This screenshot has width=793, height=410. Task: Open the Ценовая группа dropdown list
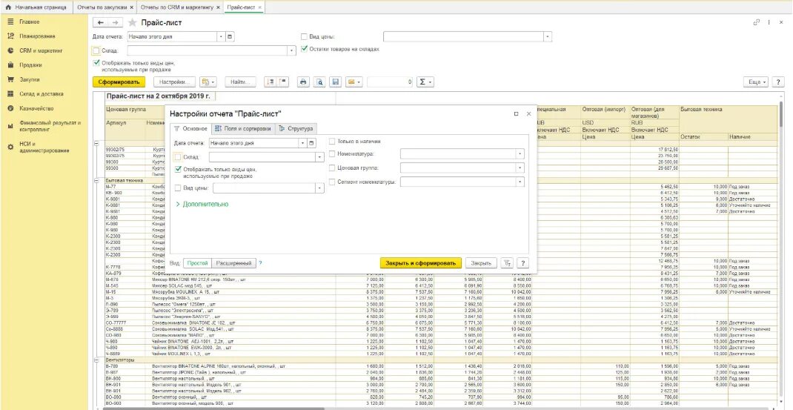(x=520, y=168)
